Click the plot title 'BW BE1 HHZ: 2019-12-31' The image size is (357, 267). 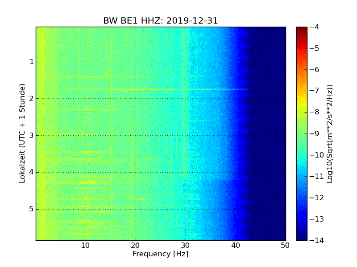161,20
